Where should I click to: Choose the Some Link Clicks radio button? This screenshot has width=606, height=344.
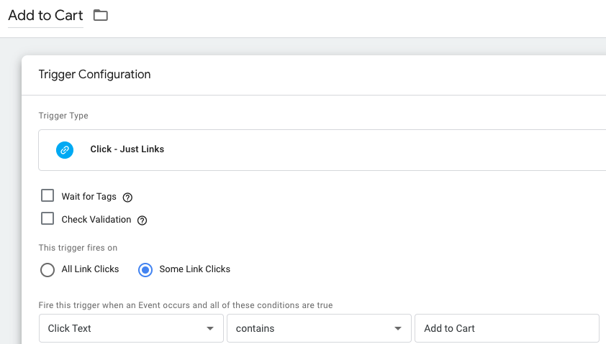pyautogui.click(x=145, y=270)
